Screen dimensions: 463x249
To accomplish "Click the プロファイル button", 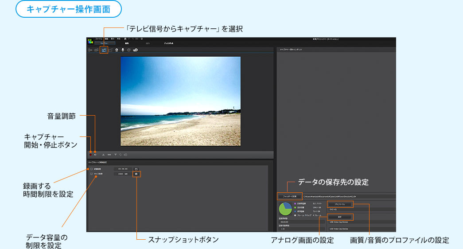I will (340, 204).
